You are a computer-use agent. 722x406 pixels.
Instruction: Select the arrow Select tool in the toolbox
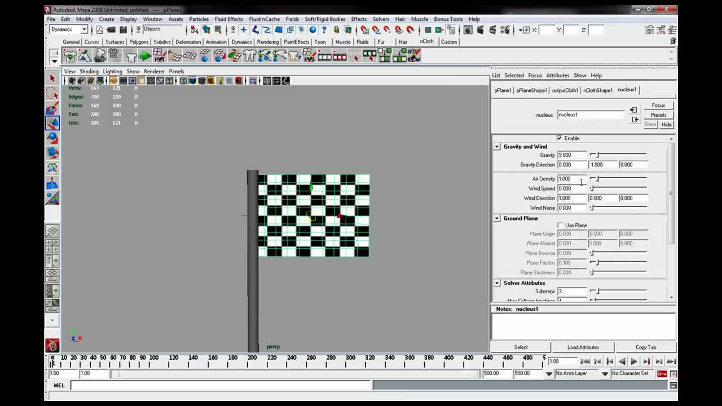point(52,79)
